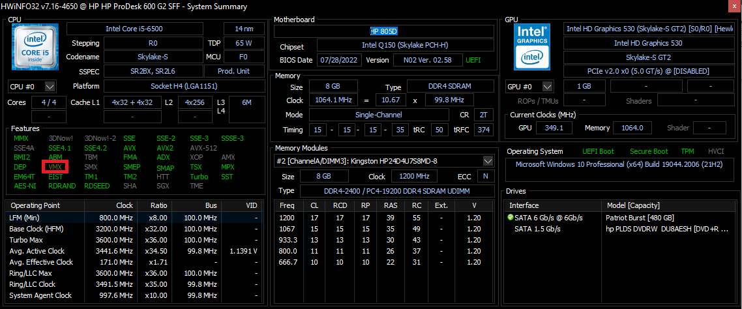
Task: Click the Operating Point column header
Action: 35,205
